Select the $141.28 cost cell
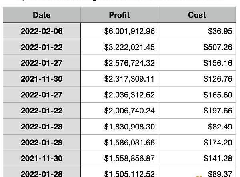This screenshot has width=240, height=177. 218,158
